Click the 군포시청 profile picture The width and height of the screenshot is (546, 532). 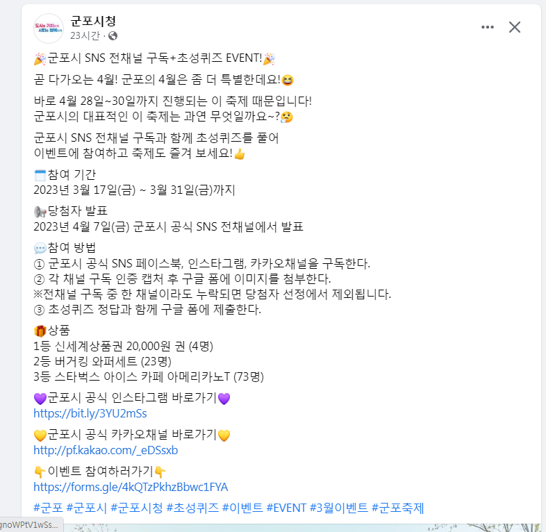coord(49,28)
